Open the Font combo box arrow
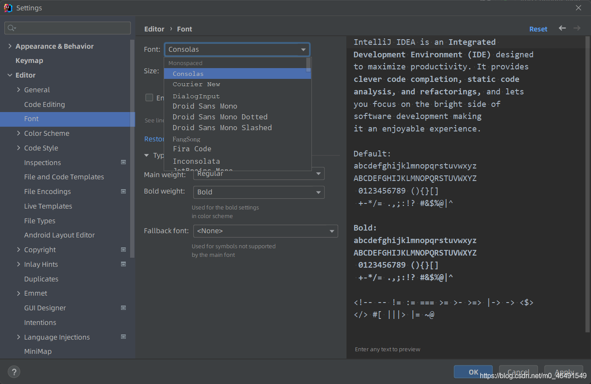Screen dimensions: 591x384 click(303, 50)
